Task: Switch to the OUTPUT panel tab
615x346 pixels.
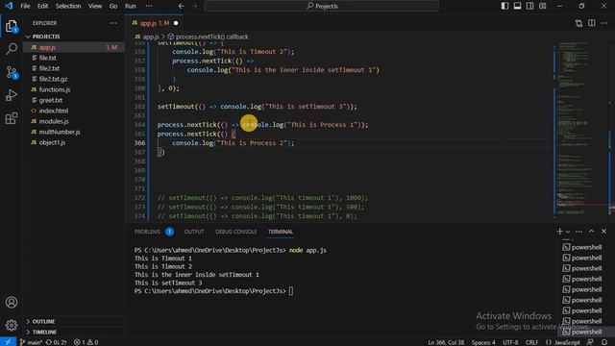Action: [194, 232]
